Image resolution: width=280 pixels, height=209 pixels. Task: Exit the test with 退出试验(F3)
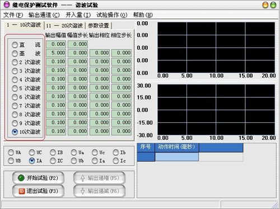38,191
